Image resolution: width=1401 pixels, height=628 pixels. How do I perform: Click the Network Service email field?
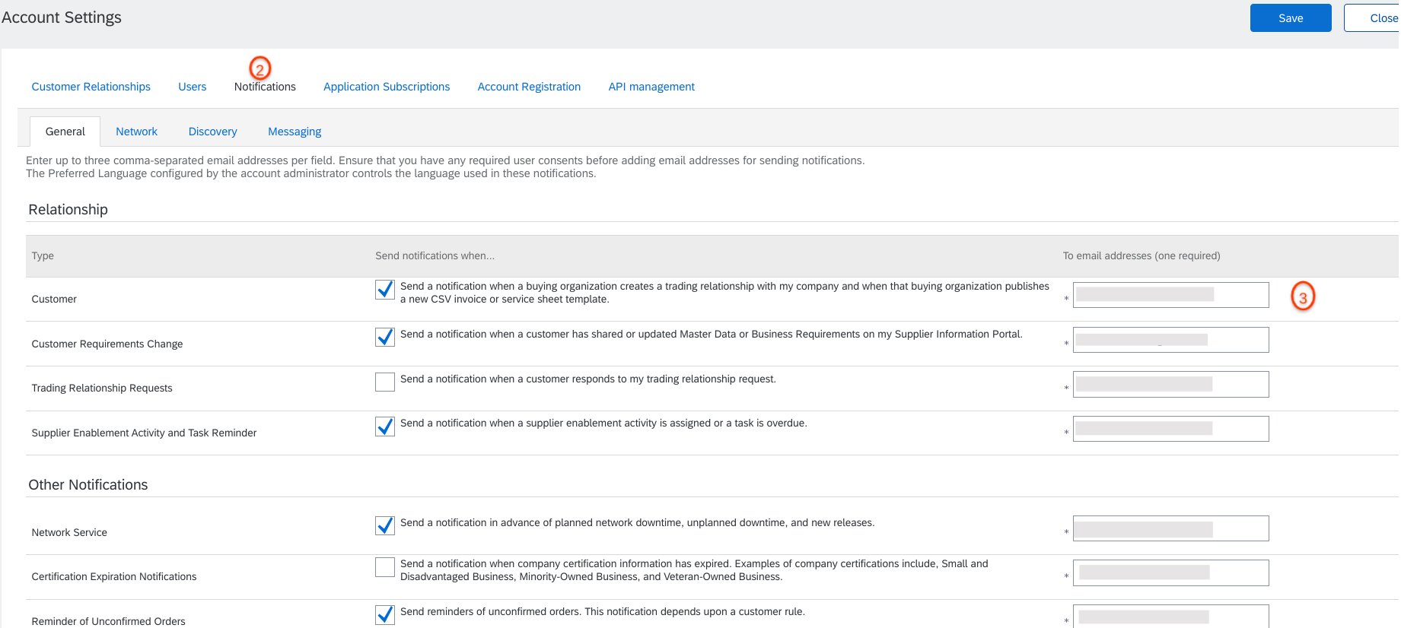1170,528
